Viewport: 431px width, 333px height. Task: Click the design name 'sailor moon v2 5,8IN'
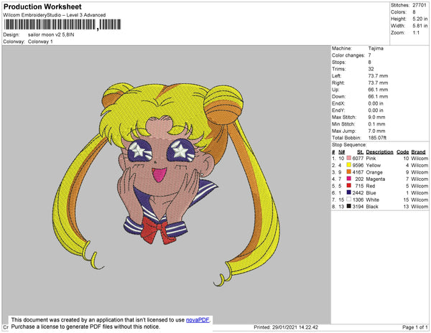[51, 34]
